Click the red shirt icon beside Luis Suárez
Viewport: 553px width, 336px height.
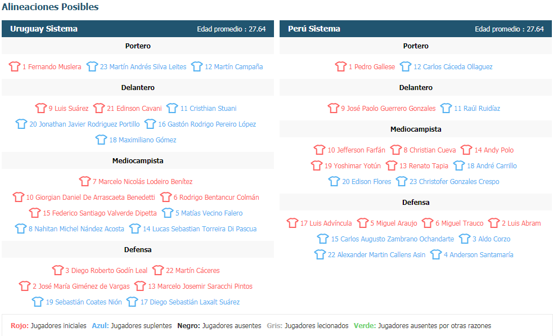(41, 108)
